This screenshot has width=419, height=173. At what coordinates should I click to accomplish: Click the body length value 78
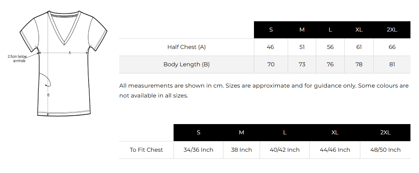[359, 65]
